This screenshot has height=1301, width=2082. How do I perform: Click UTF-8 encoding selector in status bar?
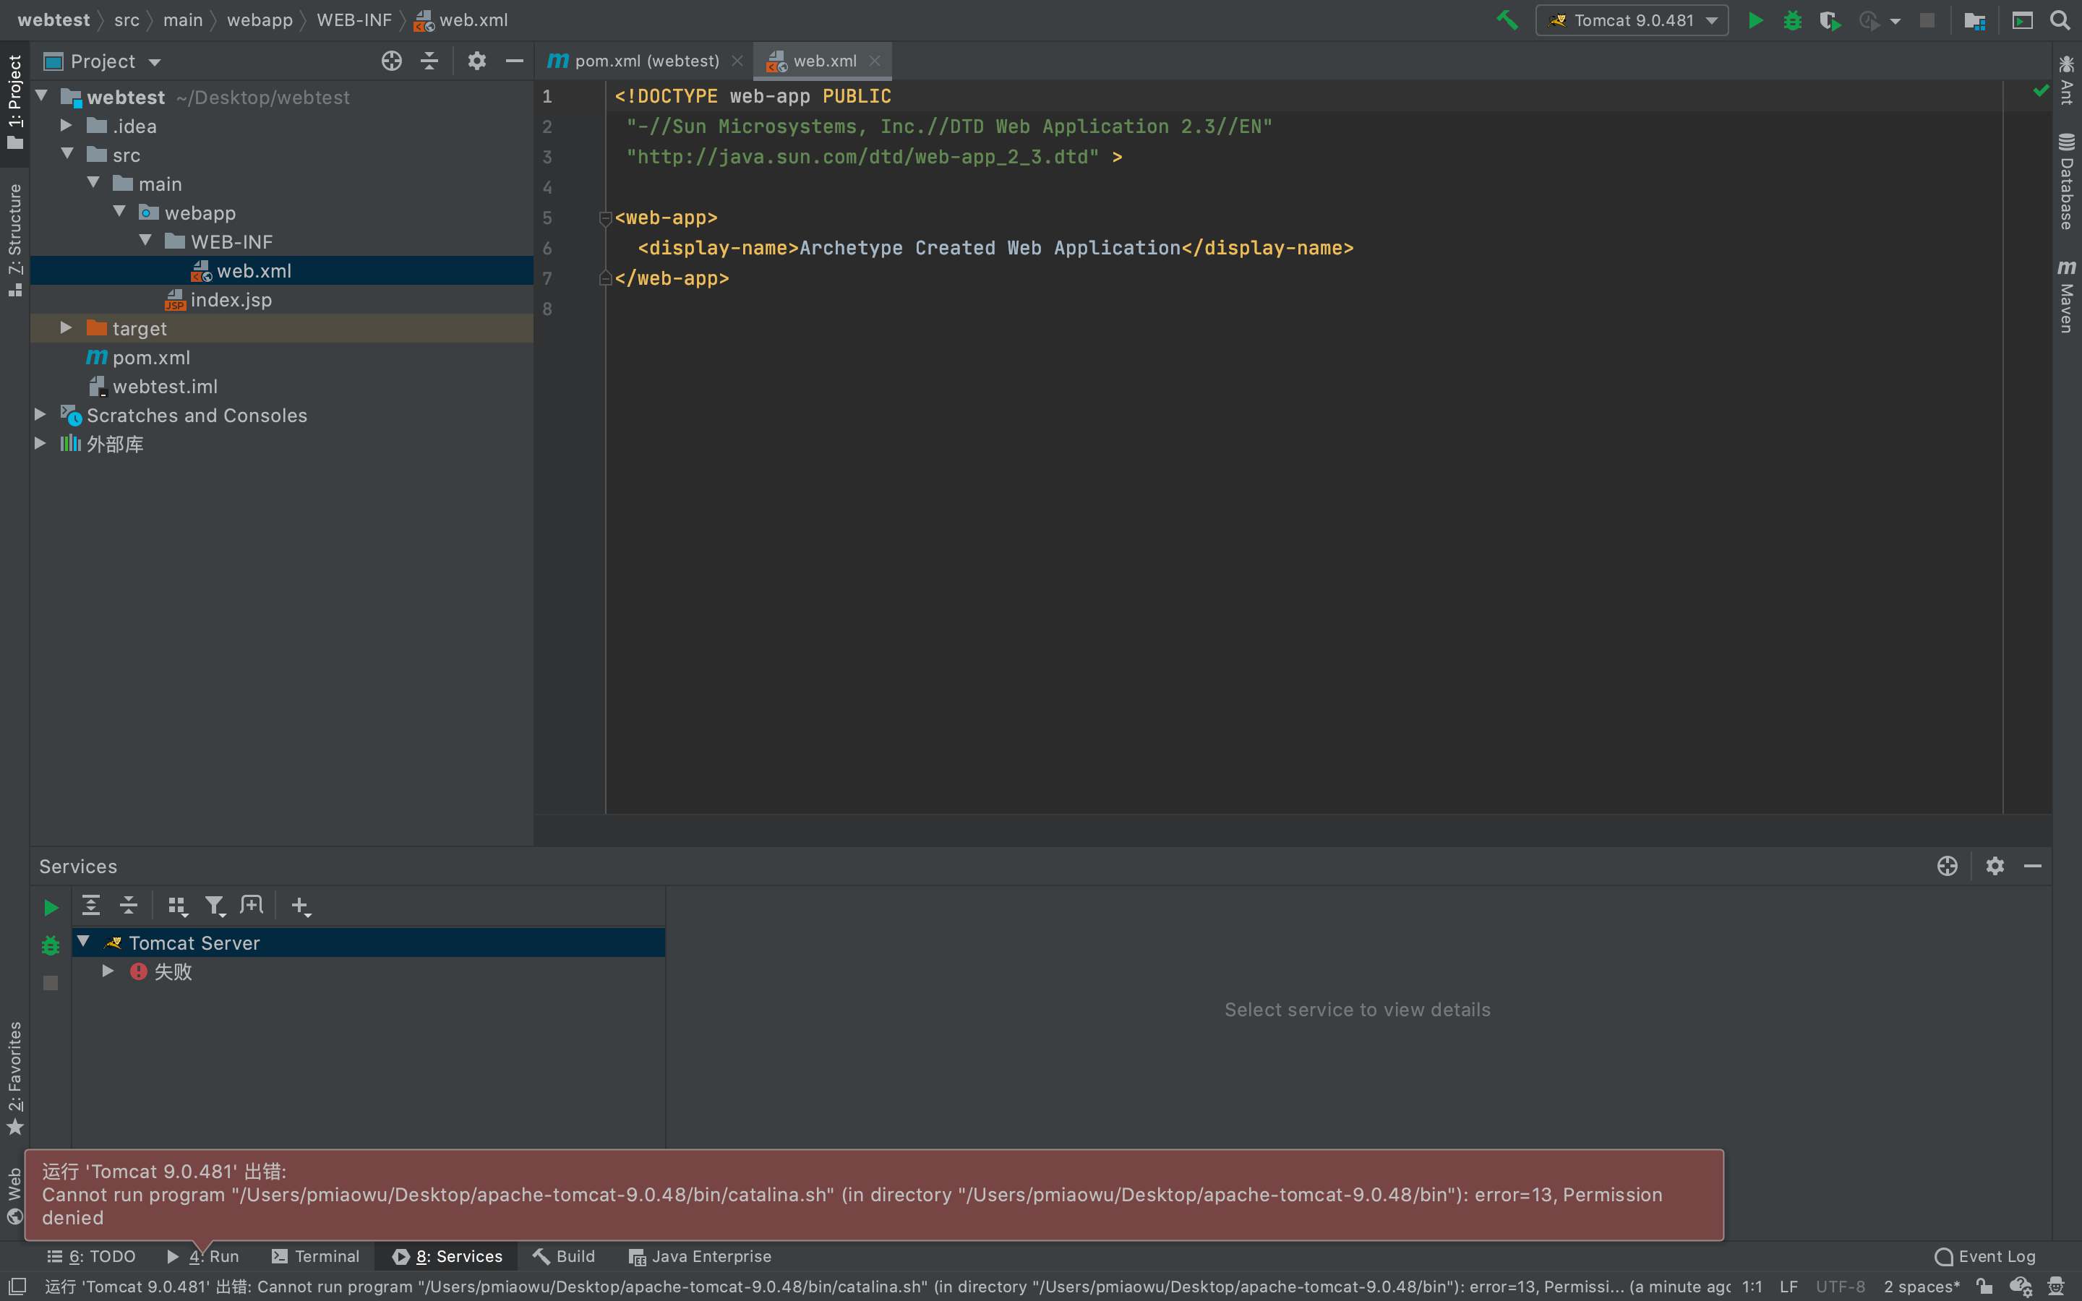1839,1287
